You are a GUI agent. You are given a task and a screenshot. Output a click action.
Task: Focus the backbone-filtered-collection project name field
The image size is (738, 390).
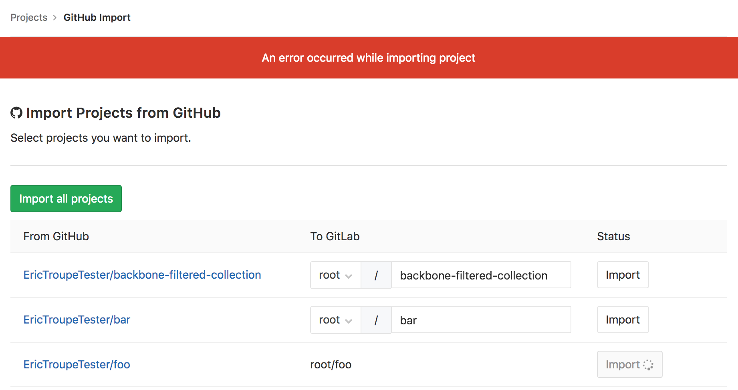[x=481, y=275]
